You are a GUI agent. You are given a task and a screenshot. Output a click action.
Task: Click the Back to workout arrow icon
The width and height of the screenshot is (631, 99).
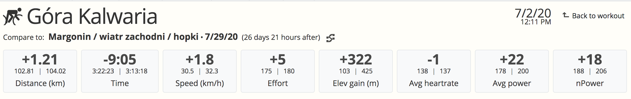(565, 15)
